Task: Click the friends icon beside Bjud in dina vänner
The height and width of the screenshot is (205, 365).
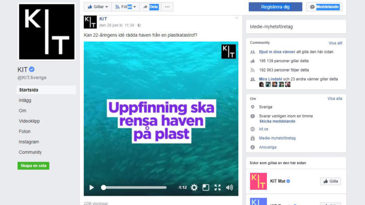Action: pyautogui.click(x=253, y=52)
